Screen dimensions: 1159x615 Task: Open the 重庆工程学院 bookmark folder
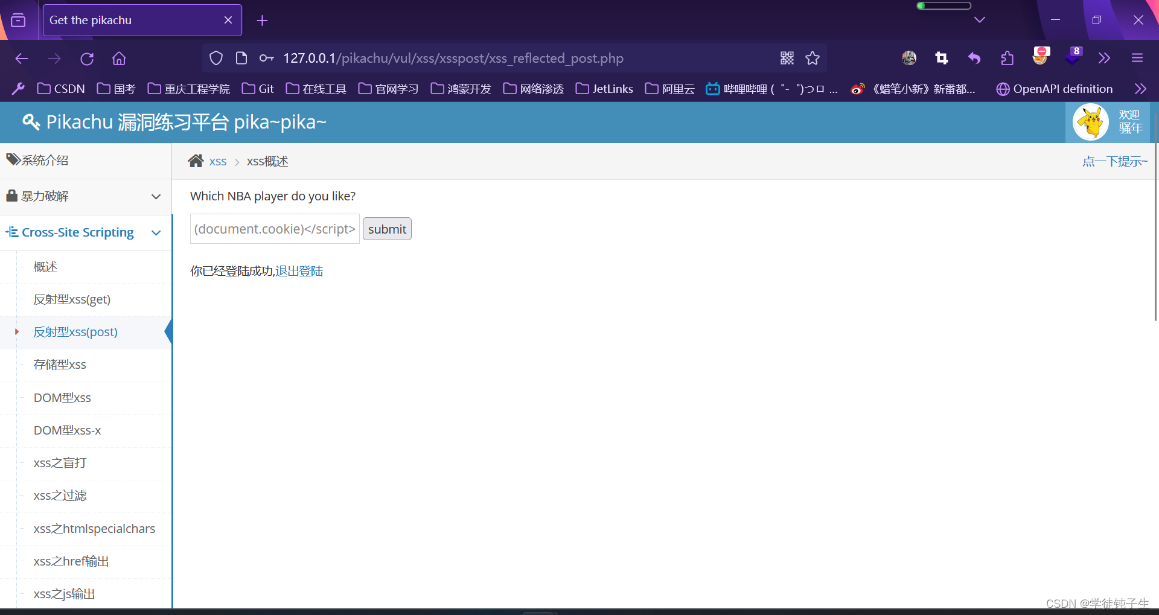[189, 89]
